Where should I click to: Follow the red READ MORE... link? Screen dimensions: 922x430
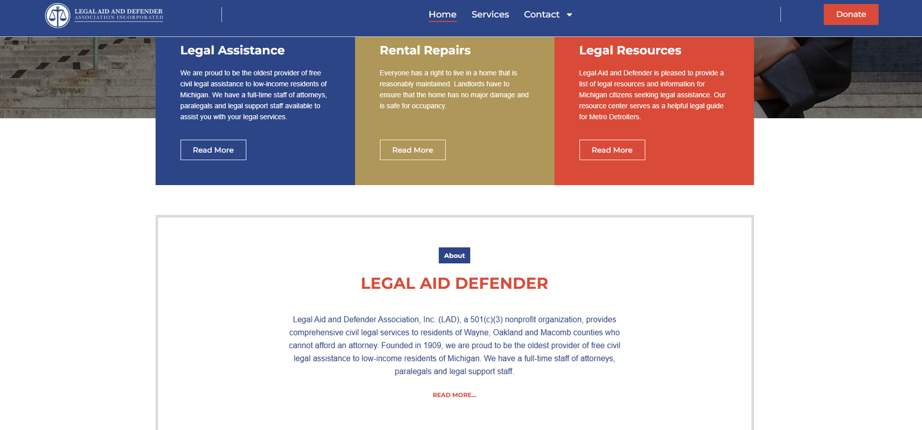[x=454, y=395]
